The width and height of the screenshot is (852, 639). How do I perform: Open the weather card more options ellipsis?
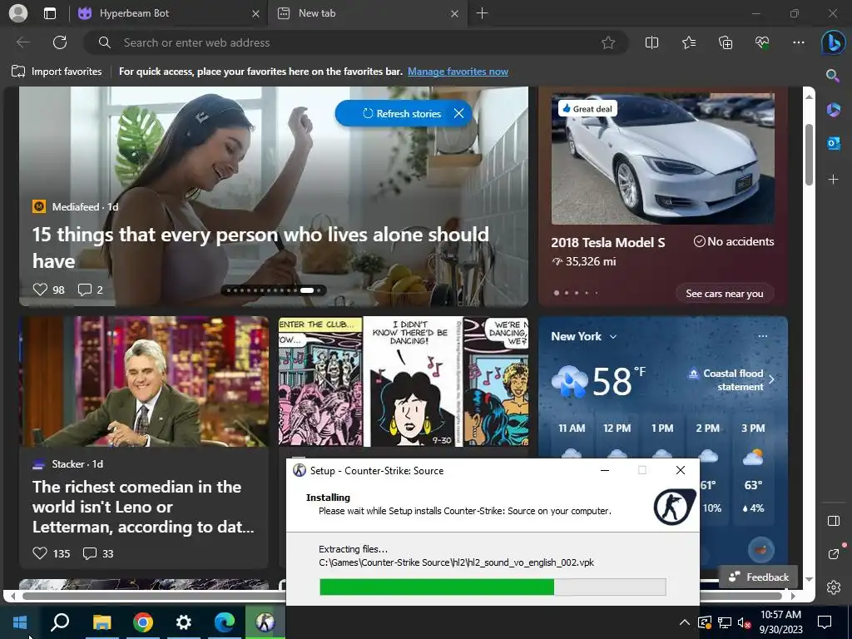(762, 336)
